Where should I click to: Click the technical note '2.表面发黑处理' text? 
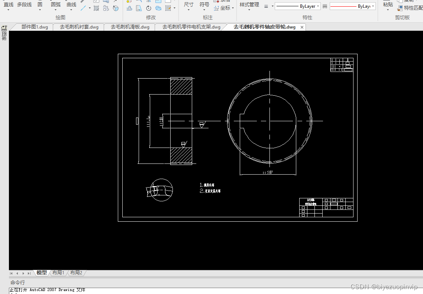point(210,191)
